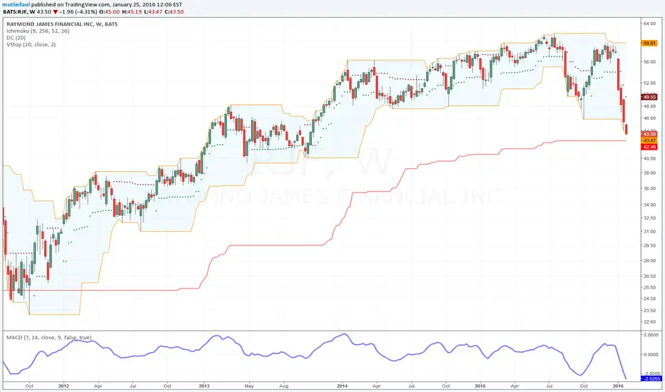Click the 2012 time axis label

(x=64, y=386)
